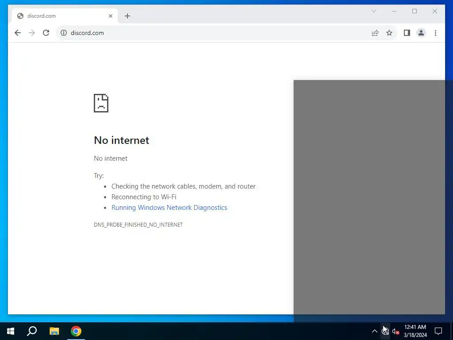Click Chrome icon in the taskbar

pyautogui.click(x=76, y=331)
